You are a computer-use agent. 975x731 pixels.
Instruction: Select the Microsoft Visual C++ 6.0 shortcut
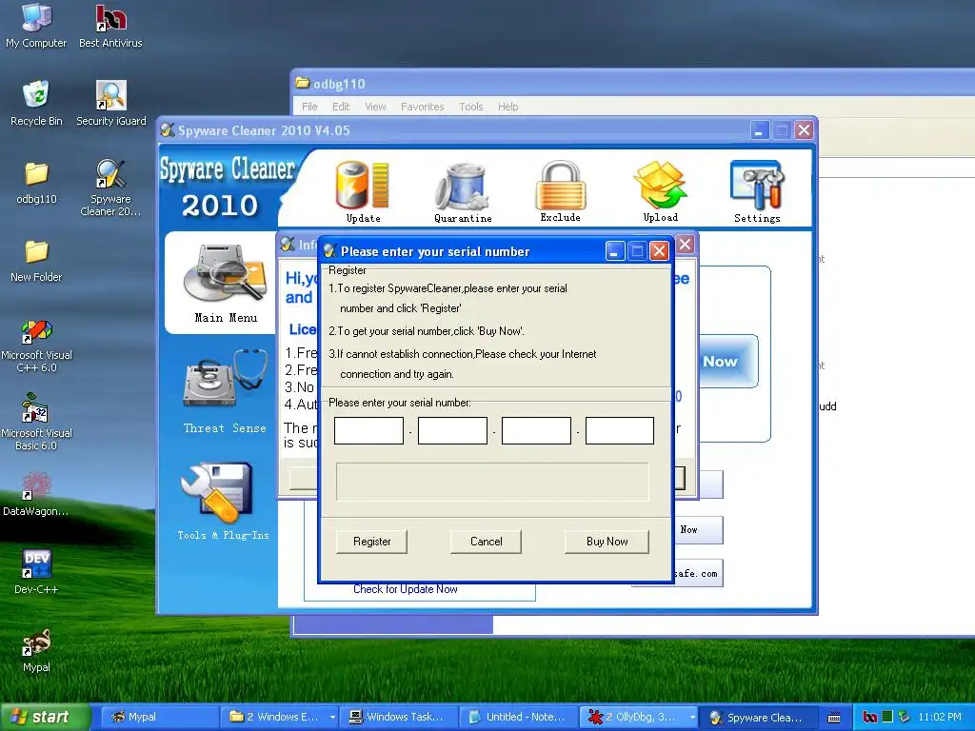36,346
